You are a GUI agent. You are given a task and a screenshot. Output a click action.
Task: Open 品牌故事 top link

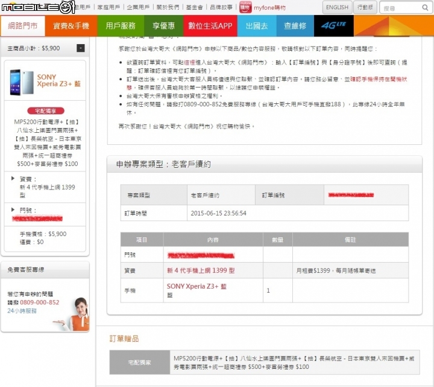click(x=221, y=7)
